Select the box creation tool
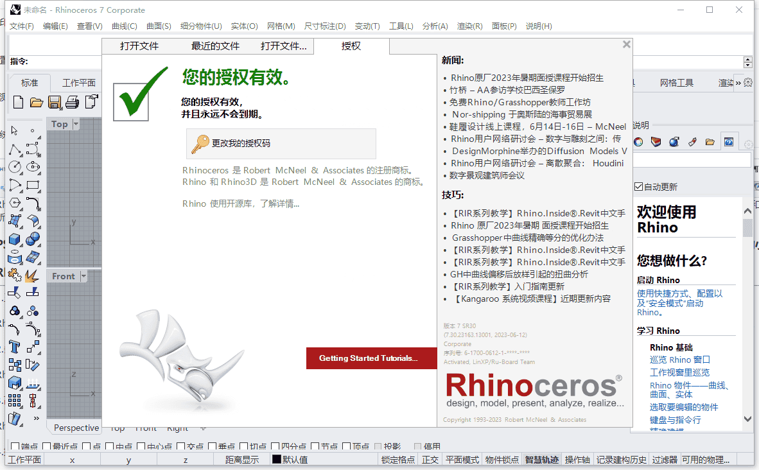The image size is (759, 470). [13, 238]
